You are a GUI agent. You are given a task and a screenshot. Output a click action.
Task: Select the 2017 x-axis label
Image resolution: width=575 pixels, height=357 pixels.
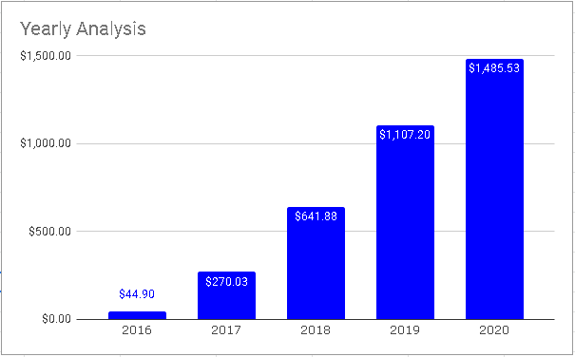[x=226, y=330]
